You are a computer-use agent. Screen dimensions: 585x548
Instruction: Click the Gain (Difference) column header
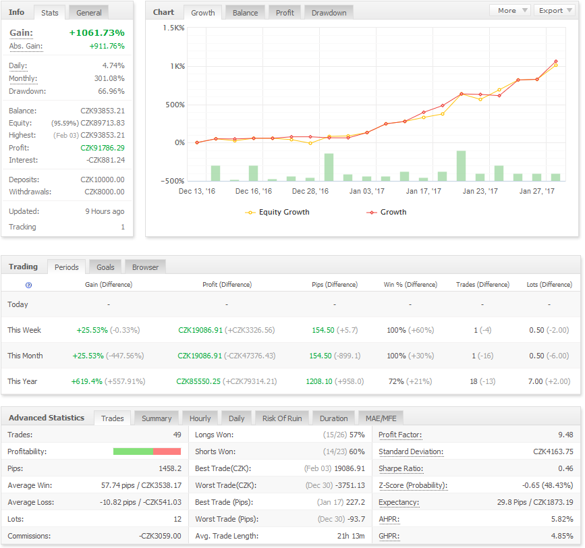click(x=109, y=285)
